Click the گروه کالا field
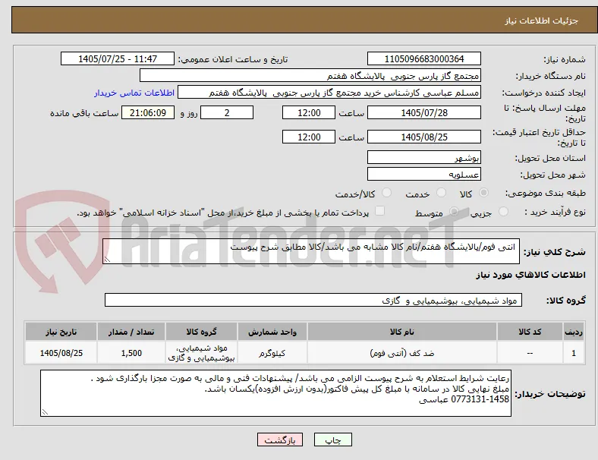Viewport: 598px width, 460px height. tap(313, 300)
